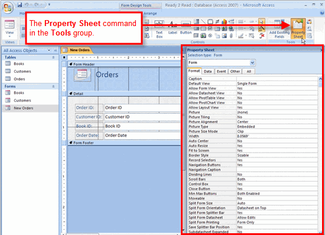
Task: Open the Customers form
Action: pos(22,101)
